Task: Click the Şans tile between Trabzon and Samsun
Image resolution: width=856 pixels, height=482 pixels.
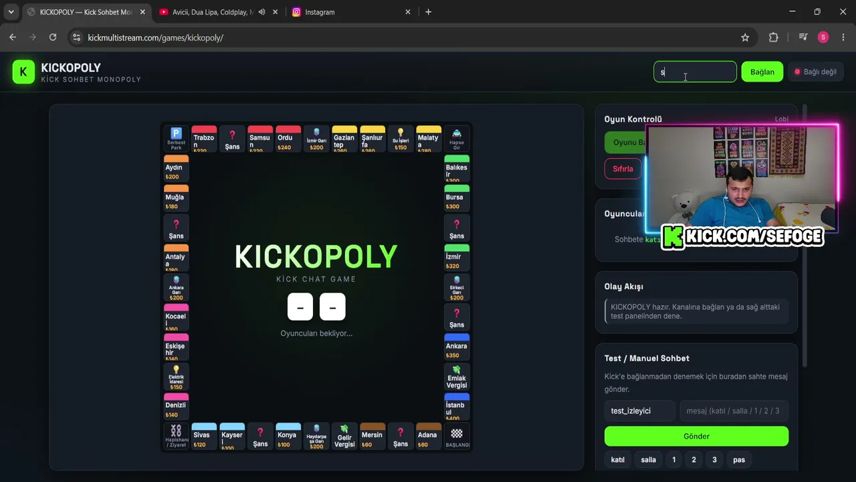Action: click(x=232, y=139)
